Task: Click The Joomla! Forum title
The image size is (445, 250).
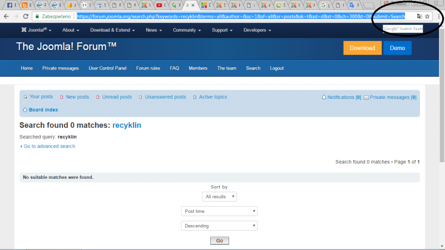Action: pyautogui.click(x=66, y=47)
